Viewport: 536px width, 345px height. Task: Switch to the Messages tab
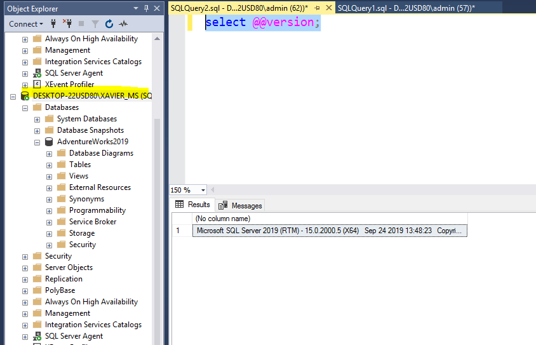(241, 205)
